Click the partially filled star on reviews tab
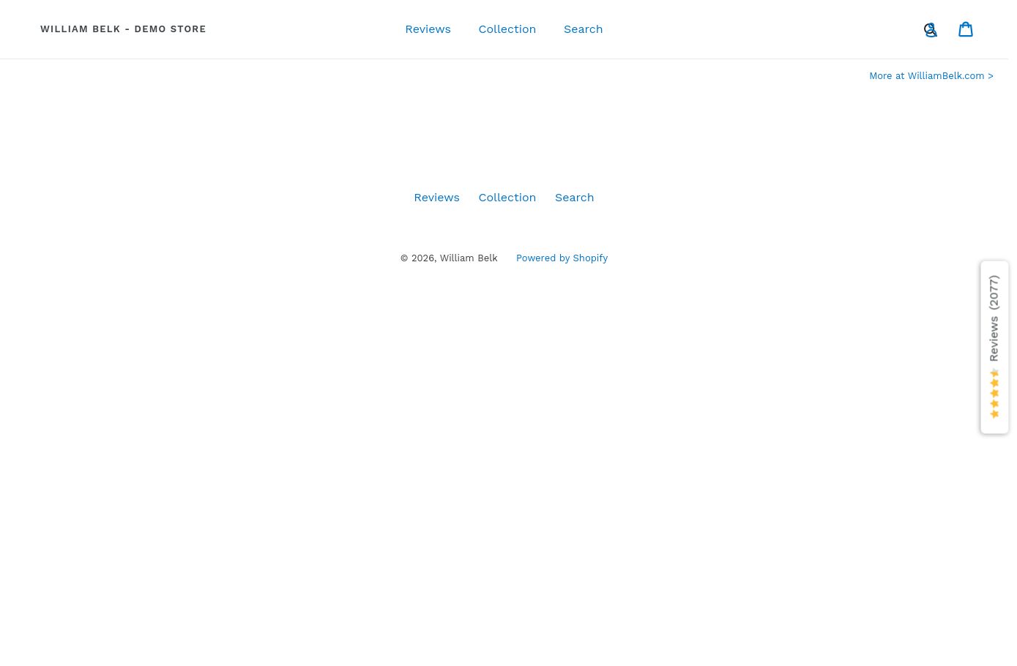Image resolution: width=1017 pixels, height=666 pixels. (994, 373)
